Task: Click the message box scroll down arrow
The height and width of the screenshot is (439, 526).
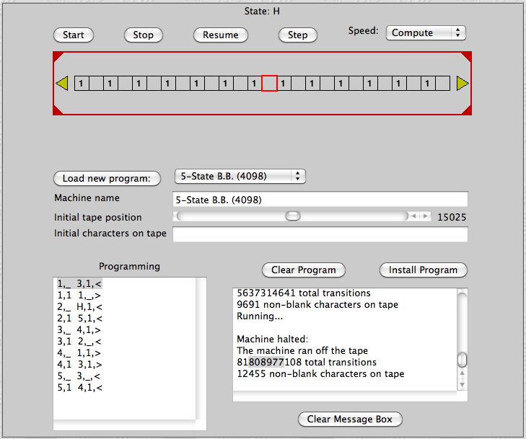Action: pyautogui.click(x=463, y=385)
